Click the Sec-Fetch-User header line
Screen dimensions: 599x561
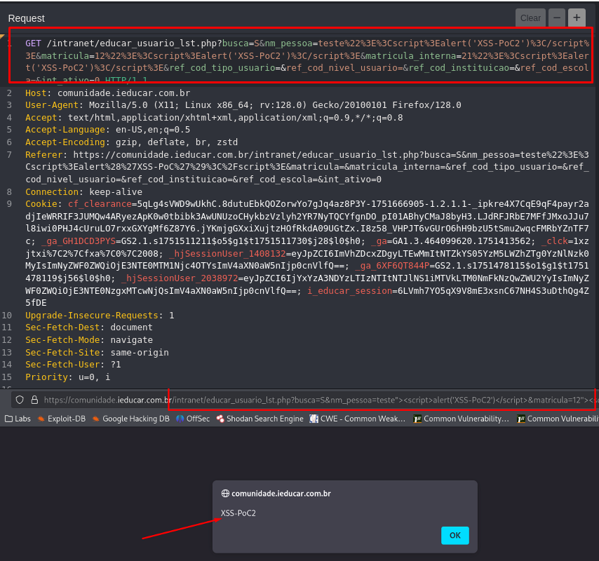(73, 365)
